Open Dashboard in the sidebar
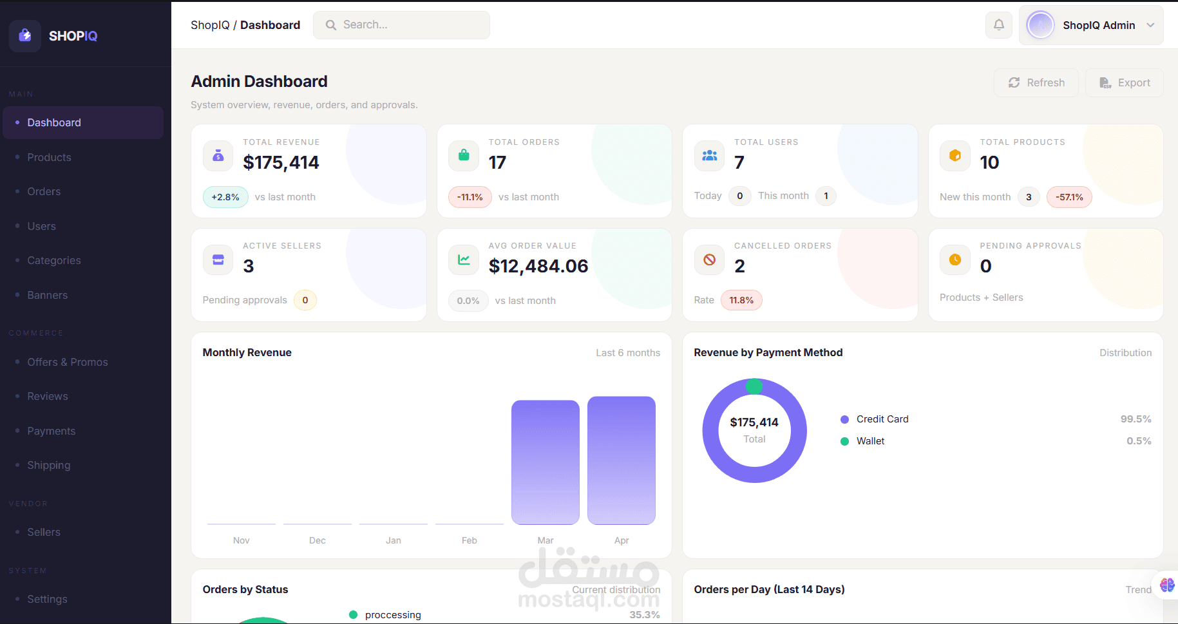Screen dimensions: 1178x624 [83, 122]
